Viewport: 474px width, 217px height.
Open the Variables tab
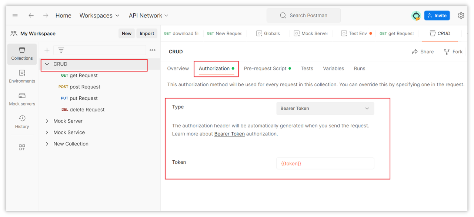334,69
